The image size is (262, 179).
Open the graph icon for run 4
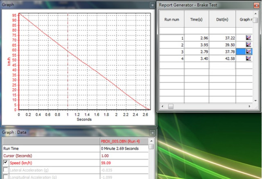pyautogui.click(x=248, y=58)
